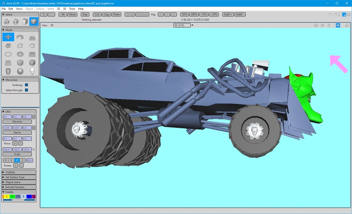
Task: Select the Sphere creation tool
Action: [x=20, y=71]
